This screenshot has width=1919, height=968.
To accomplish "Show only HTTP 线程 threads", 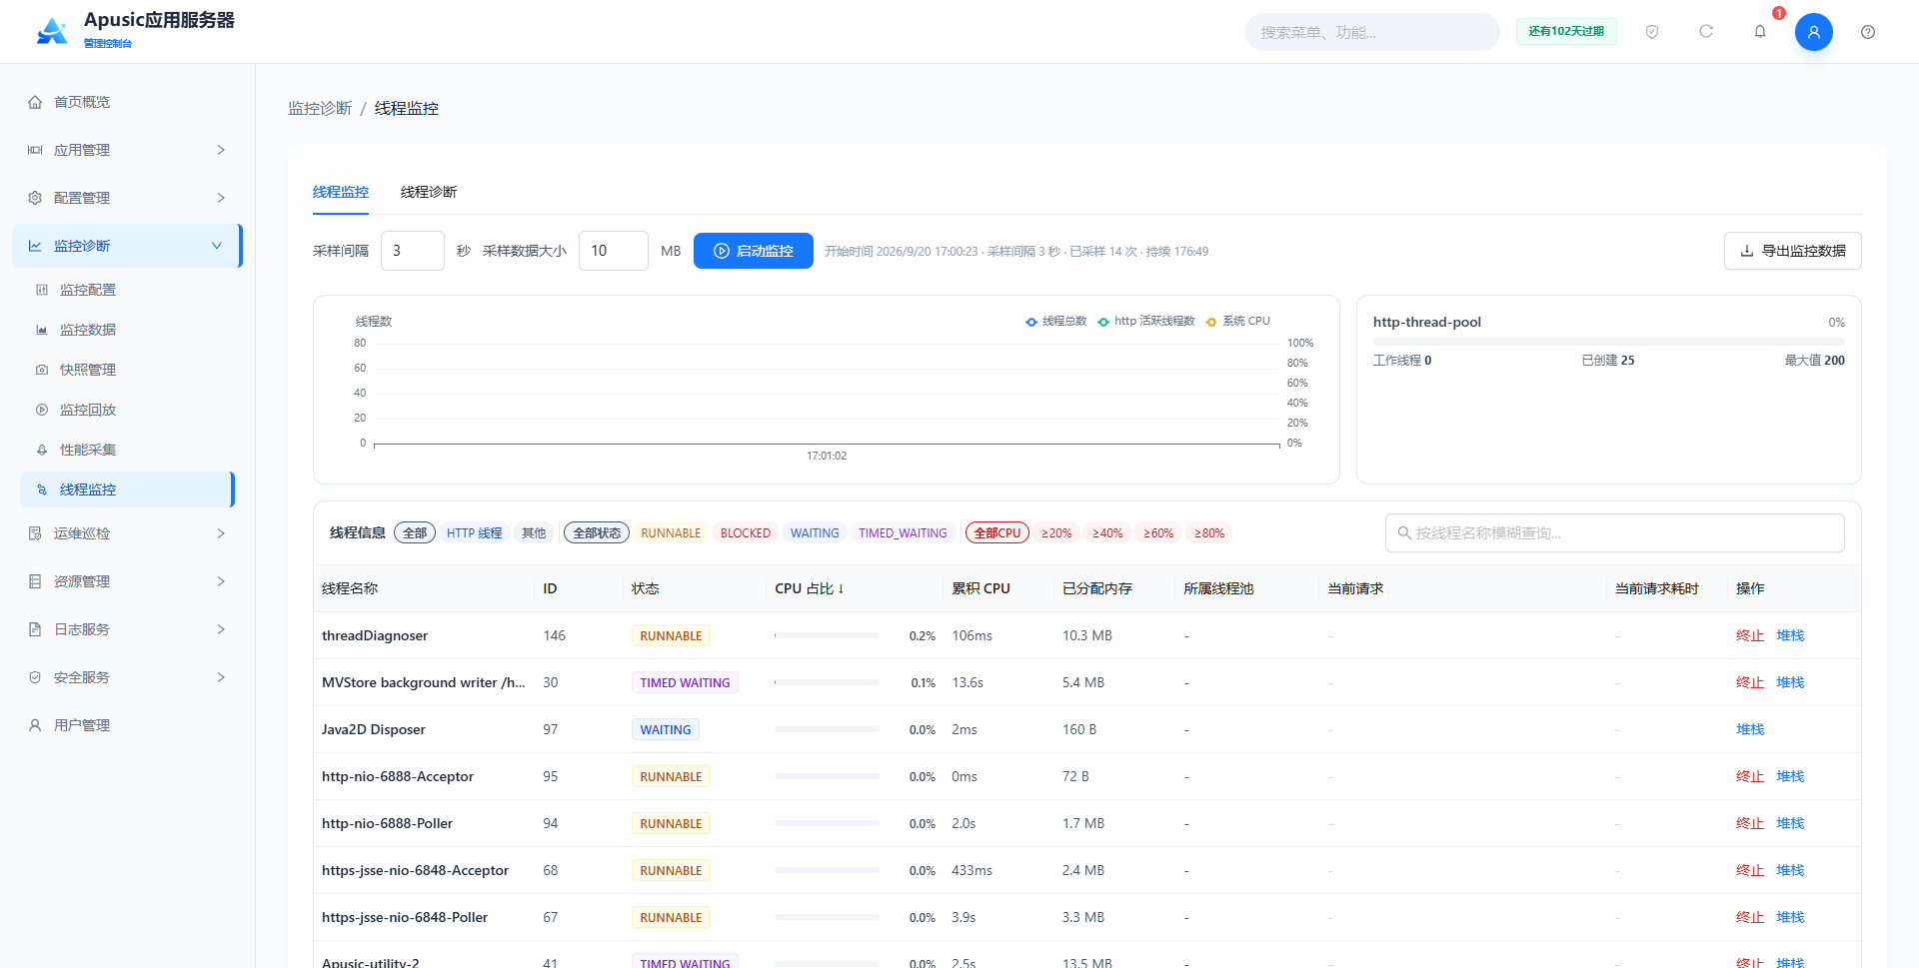I will 475,533.
